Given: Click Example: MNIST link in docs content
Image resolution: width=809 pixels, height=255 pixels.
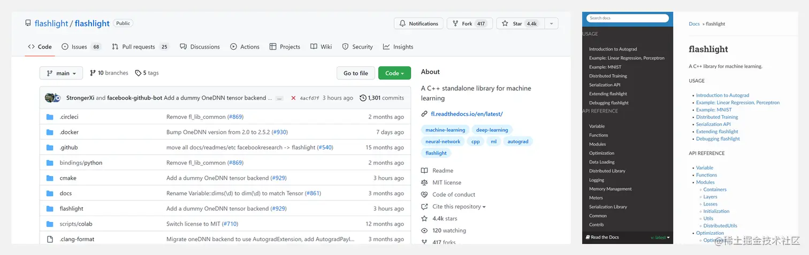Looking at the screenshot, I should [714, 110].
